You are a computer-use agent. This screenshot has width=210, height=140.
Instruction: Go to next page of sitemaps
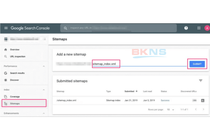tap(203, 109)
